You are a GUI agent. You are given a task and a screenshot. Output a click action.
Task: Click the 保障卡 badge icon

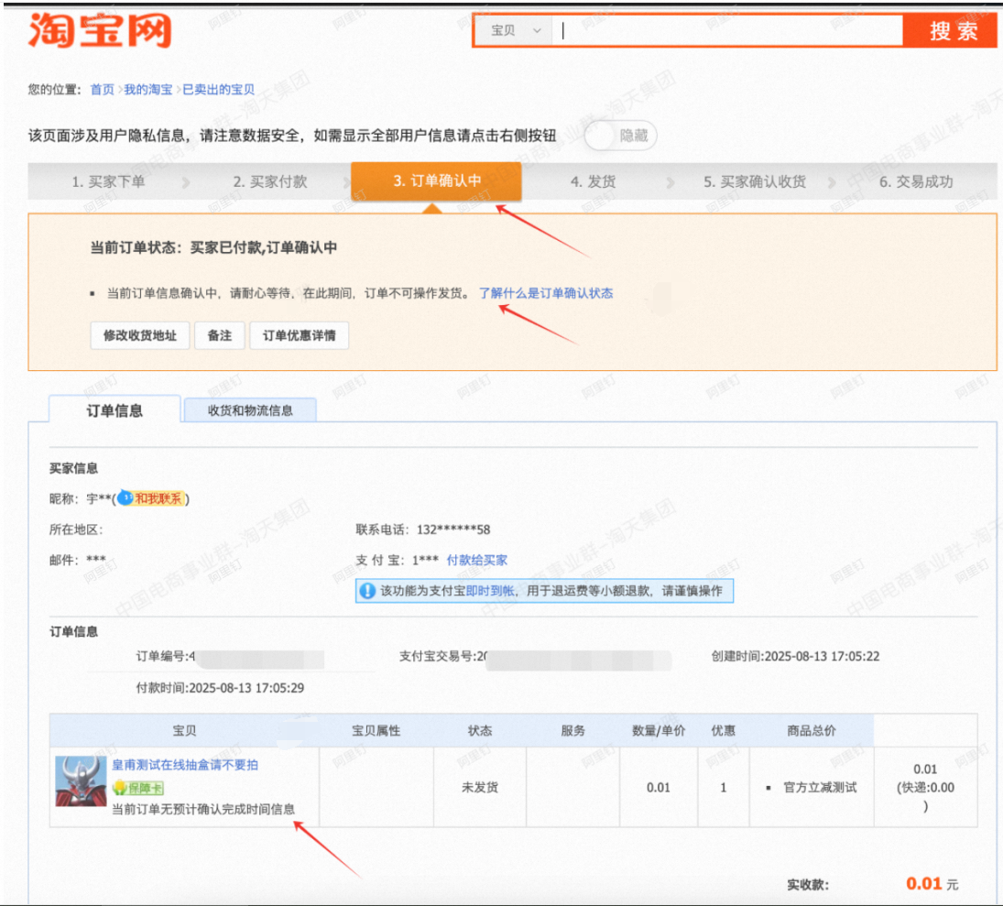point(138,788)
